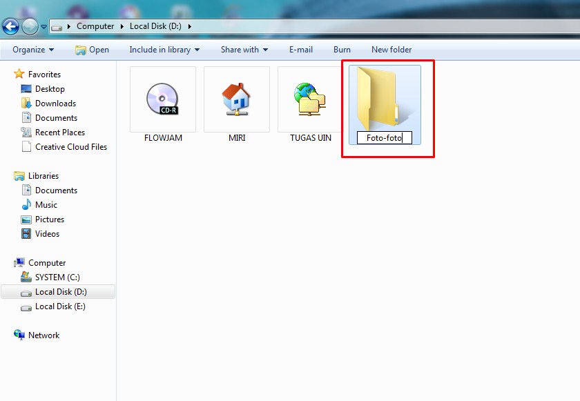Open the Organize menu

coord(33,50)
